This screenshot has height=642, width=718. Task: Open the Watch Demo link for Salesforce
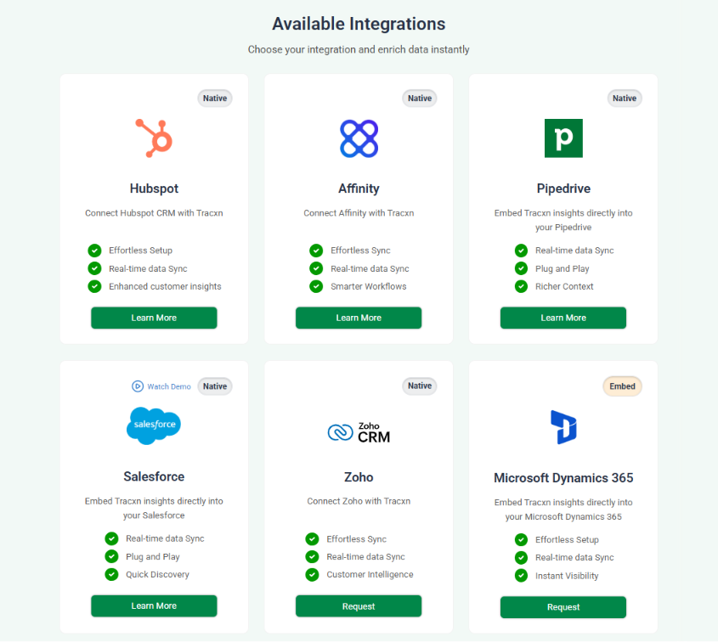(161, 386)
